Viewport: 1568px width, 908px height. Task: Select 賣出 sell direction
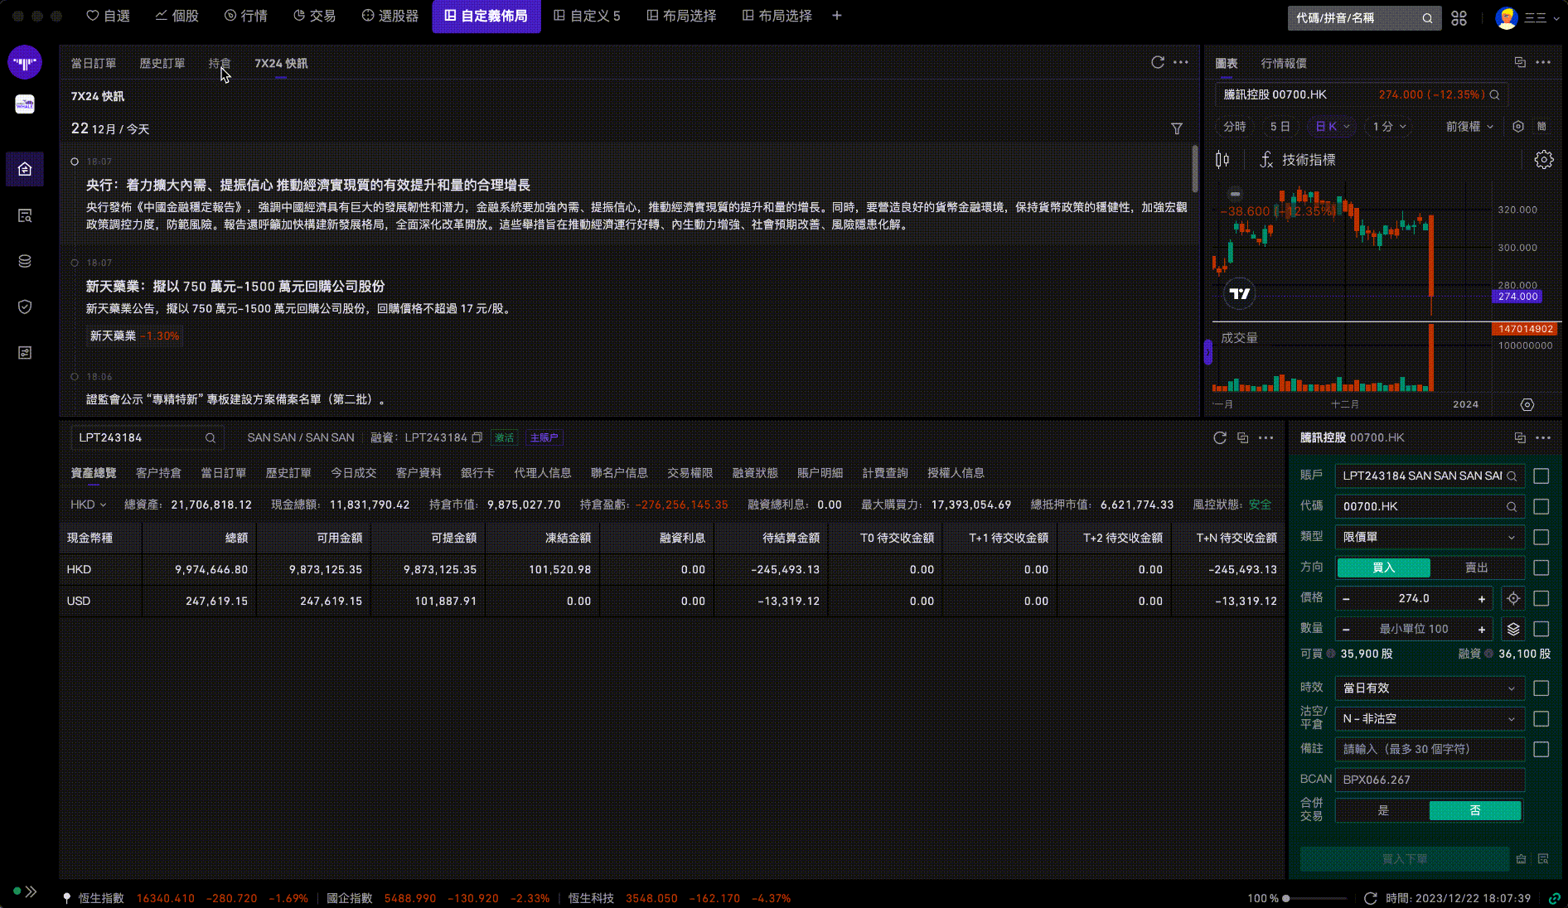[1477, 567]
